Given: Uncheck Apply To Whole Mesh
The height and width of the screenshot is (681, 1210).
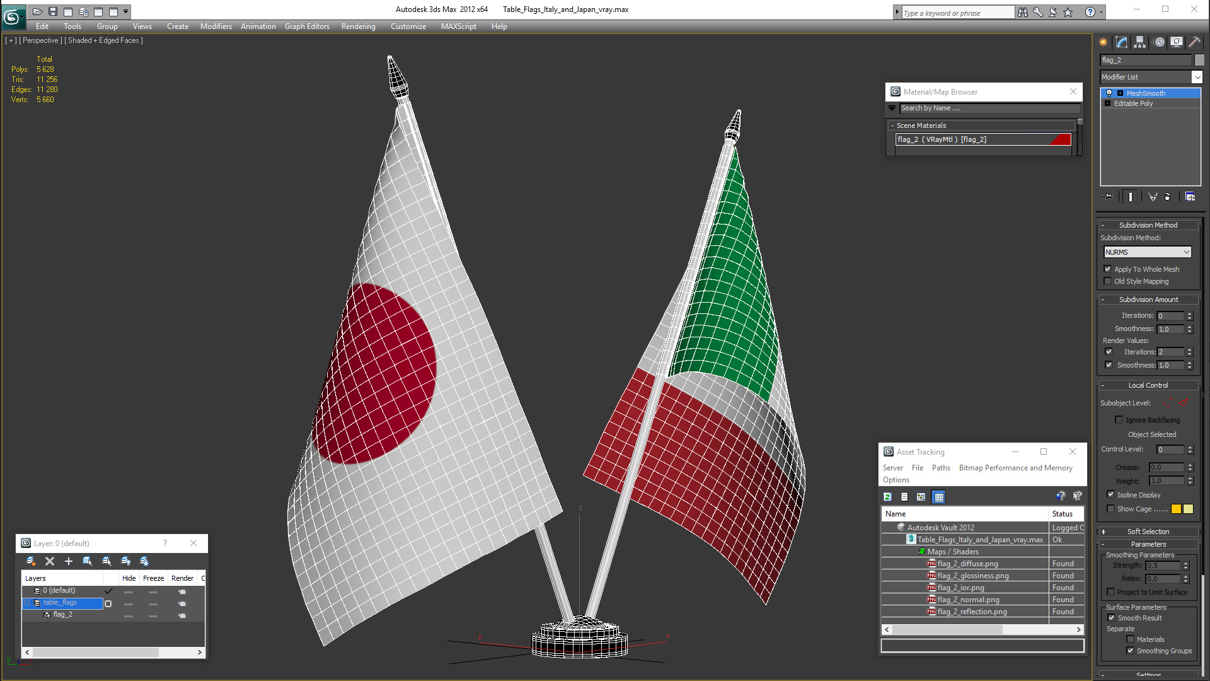Looking at the screenshot, I should (x=1108, y=269).
